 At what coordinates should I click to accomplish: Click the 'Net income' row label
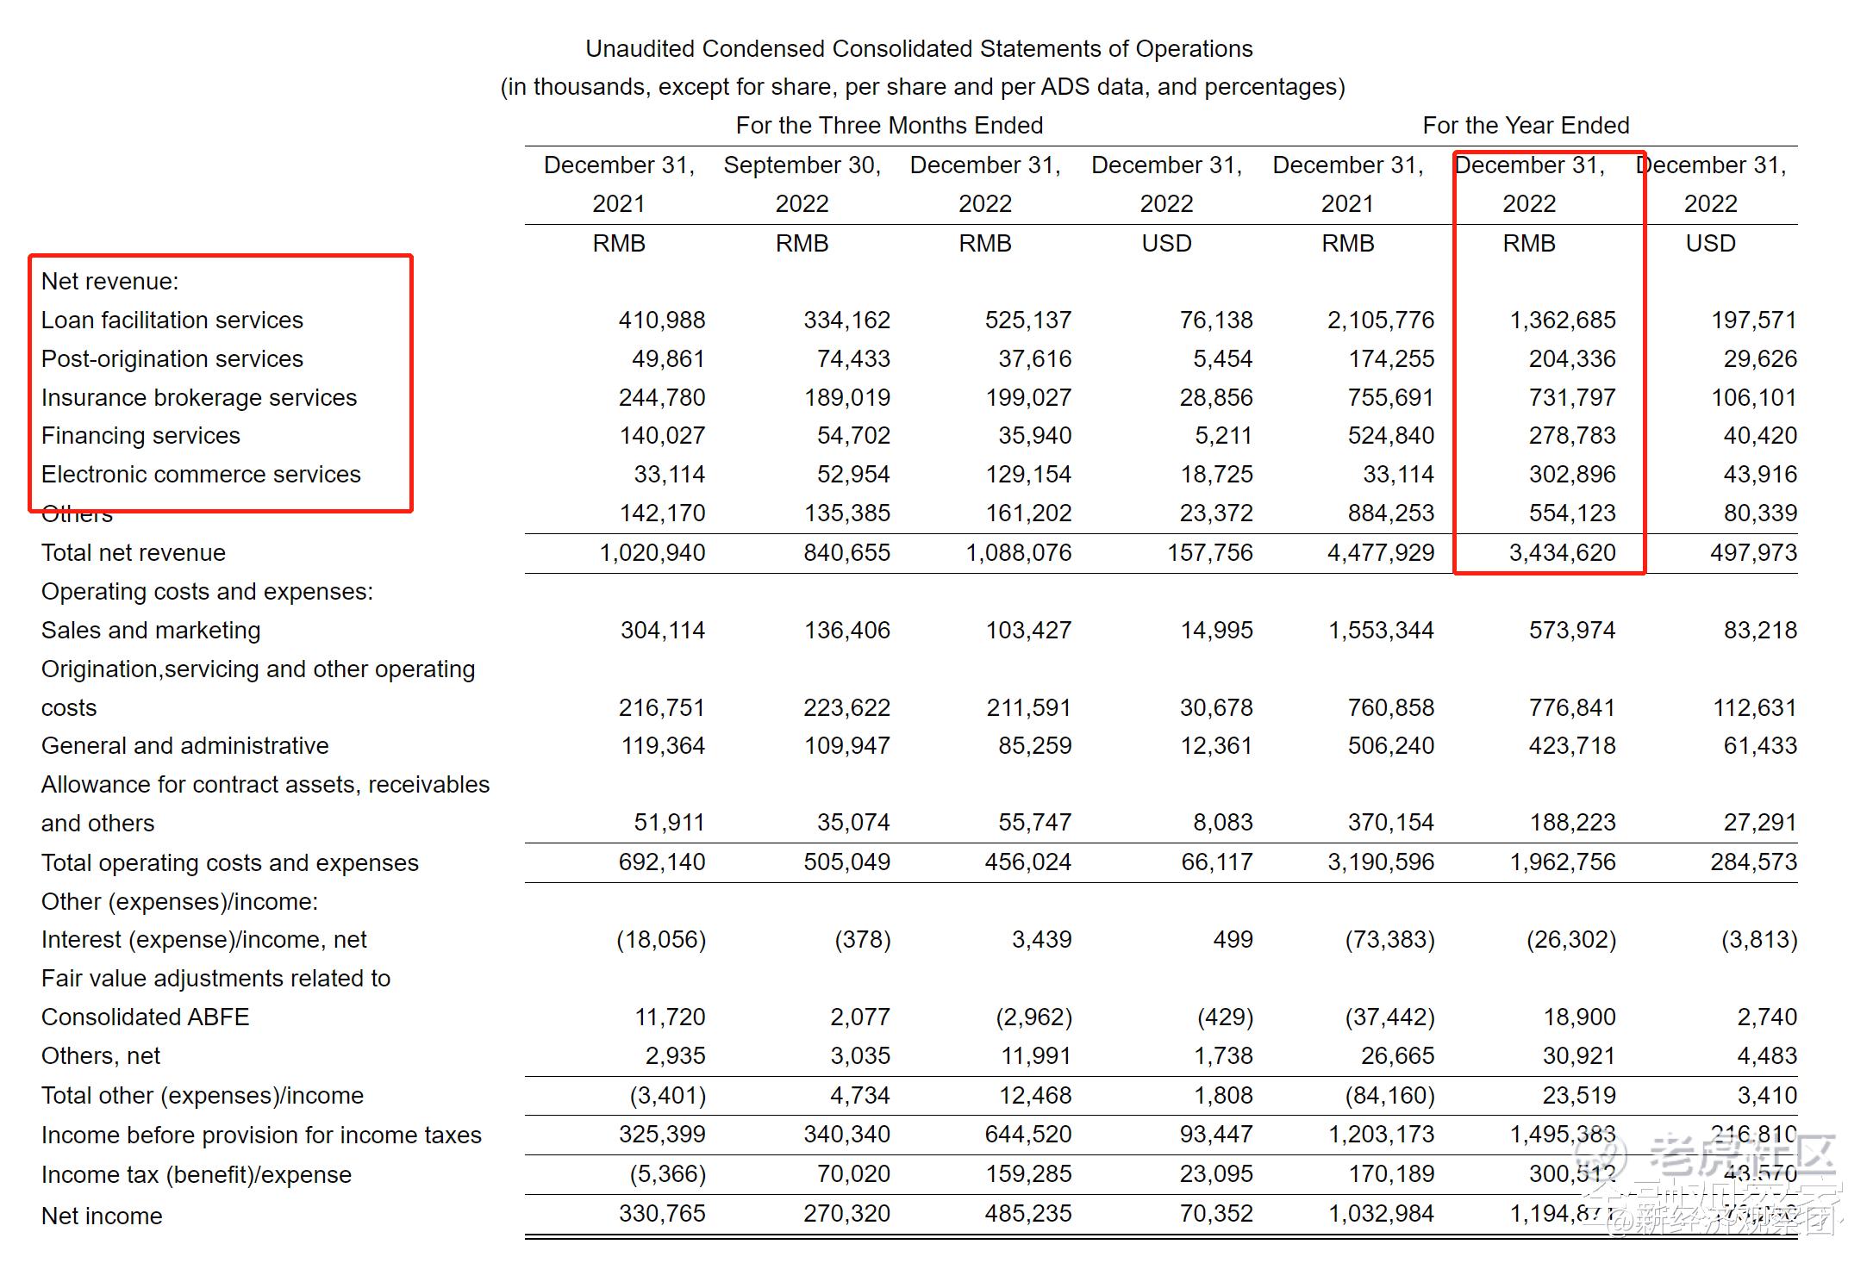(x=102, y=1216)
